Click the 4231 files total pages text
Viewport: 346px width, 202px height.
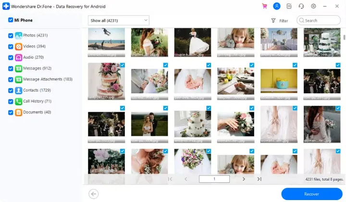coord(324,180)
